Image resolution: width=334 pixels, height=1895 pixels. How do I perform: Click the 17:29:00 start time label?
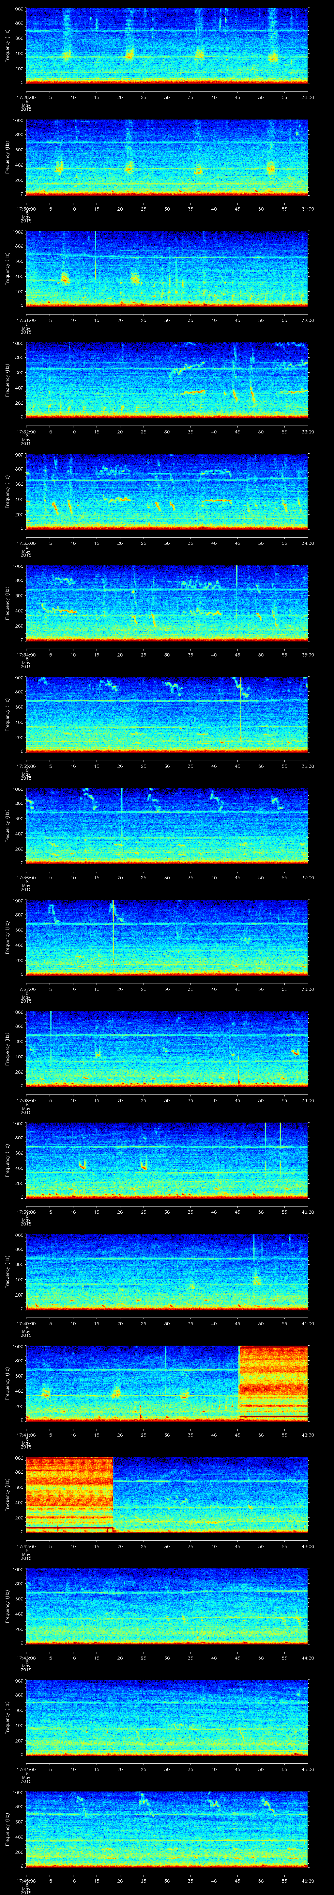26,96
